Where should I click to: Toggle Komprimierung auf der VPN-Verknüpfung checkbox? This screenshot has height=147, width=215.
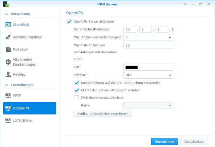(x=76, y=83)
